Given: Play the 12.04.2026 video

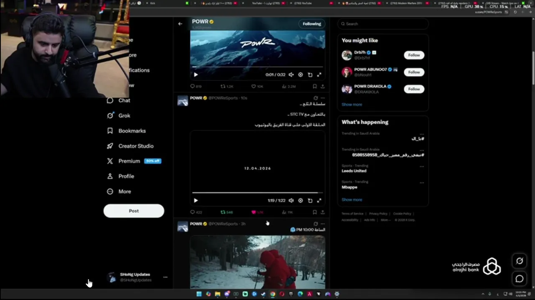Looking at the screenshot, I should click(x=196, y=200).
